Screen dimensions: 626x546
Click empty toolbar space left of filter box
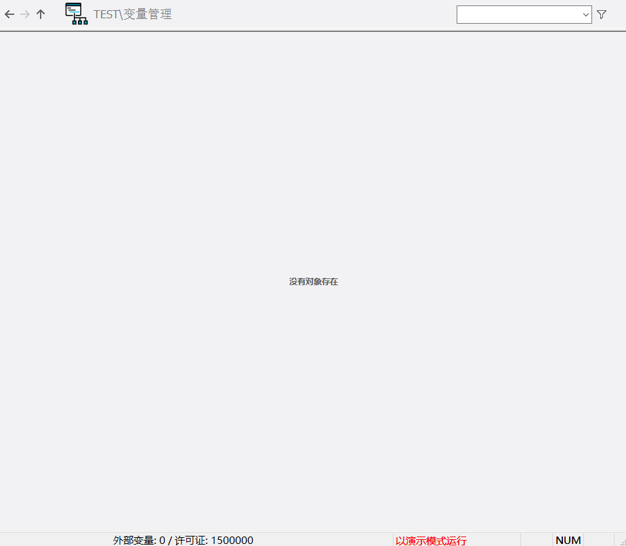point(312,14)
